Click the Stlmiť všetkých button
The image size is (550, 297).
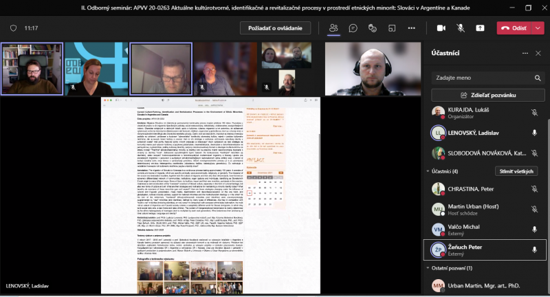click(x=516, y=171)
